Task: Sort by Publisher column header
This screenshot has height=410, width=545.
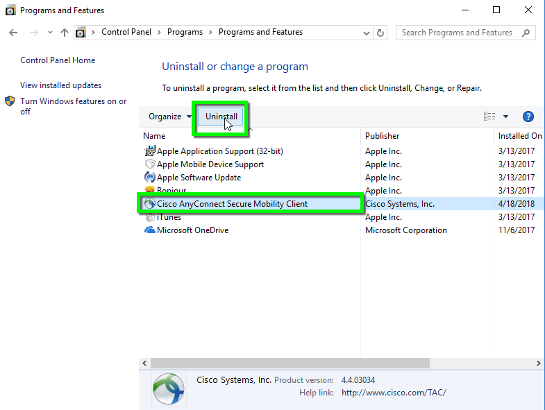Action: [x=382, y=136]
